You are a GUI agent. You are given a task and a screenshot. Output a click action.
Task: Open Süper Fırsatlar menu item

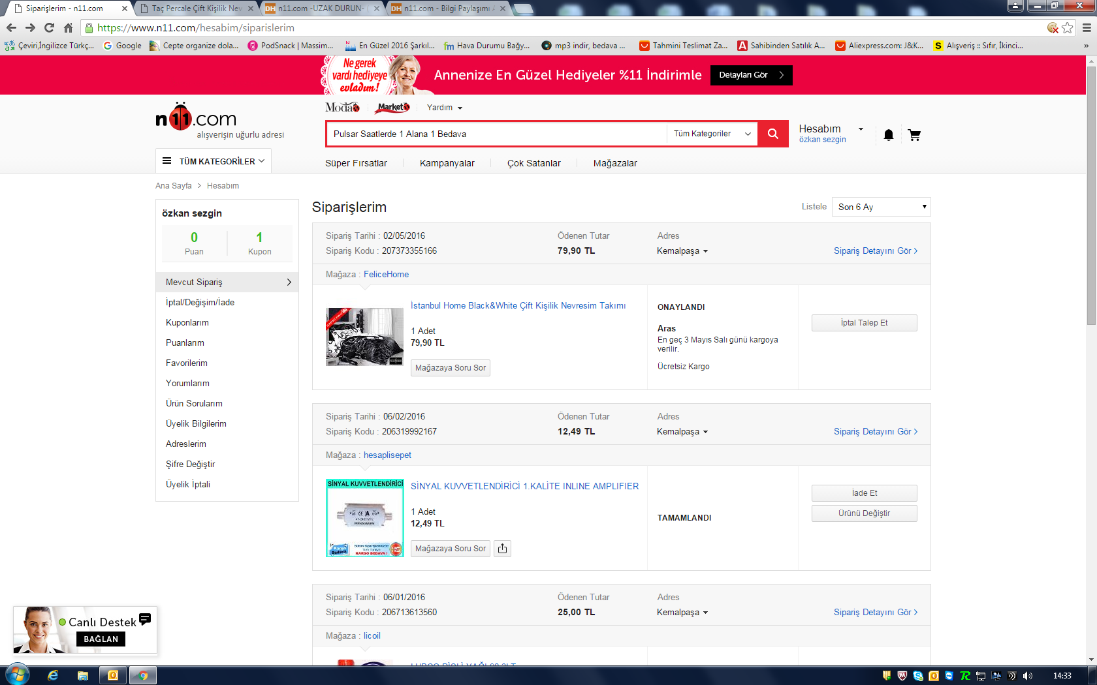coord(356,163)
